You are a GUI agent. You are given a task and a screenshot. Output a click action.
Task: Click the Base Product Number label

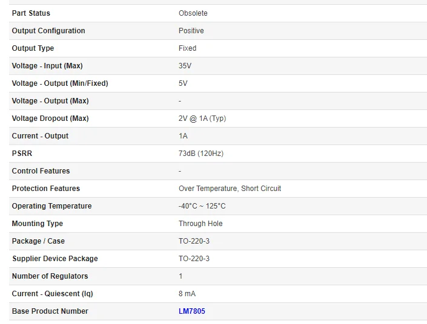(x=50, y=311)
